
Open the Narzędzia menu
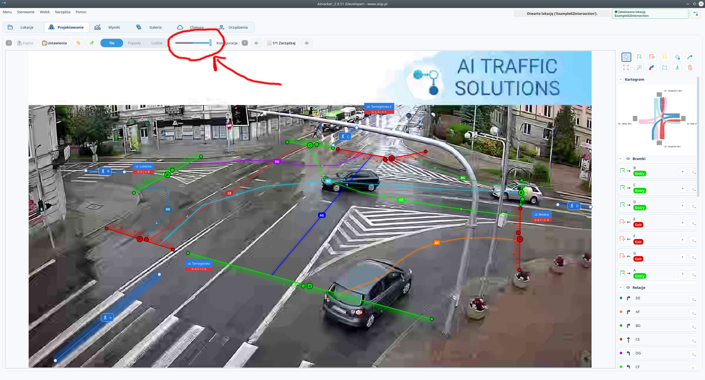pyautogui.click(x=63, y=12)
